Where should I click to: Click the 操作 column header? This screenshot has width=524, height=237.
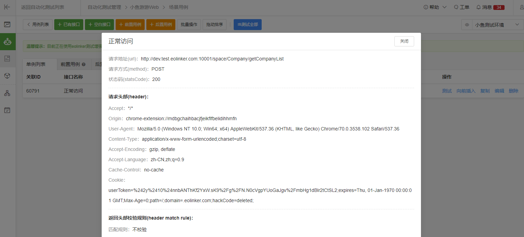447,77
